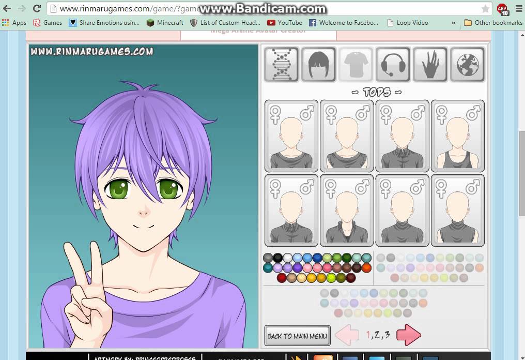The image size is (525, 360).
Task: Open the Games bookmark
Action: [x=48, y=23]
